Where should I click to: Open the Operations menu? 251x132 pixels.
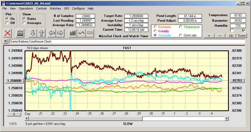26,8
